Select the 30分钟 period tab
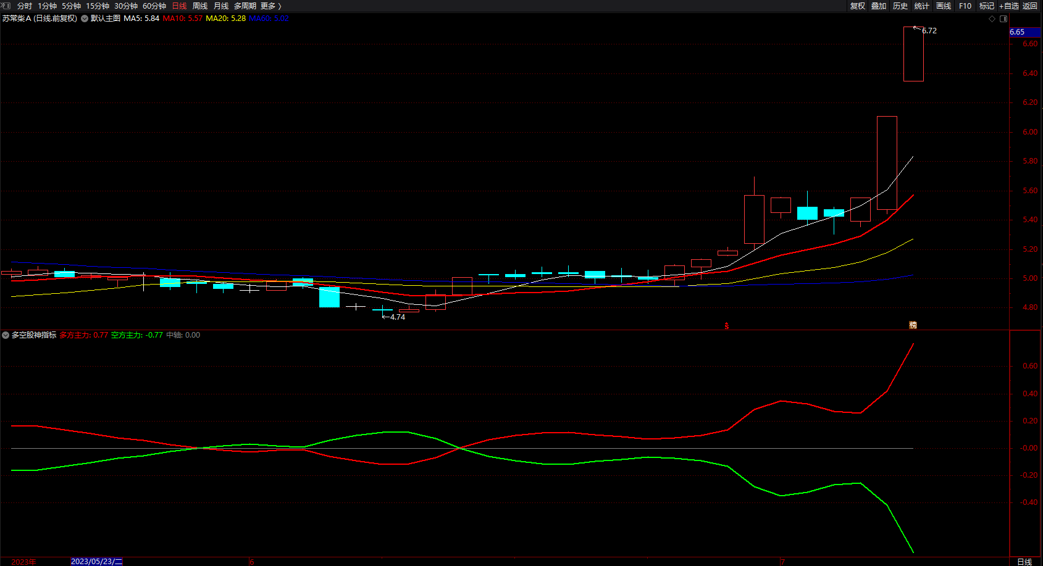1043x566 pixels. [126, 6]
